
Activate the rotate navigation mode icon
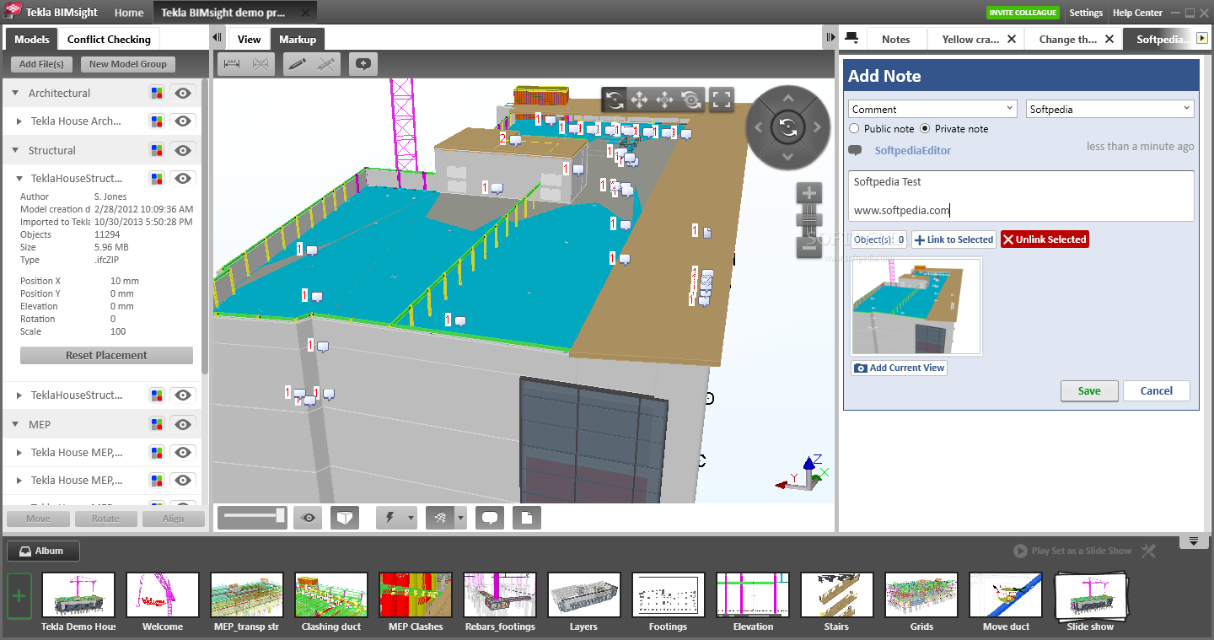pos(614,100)
